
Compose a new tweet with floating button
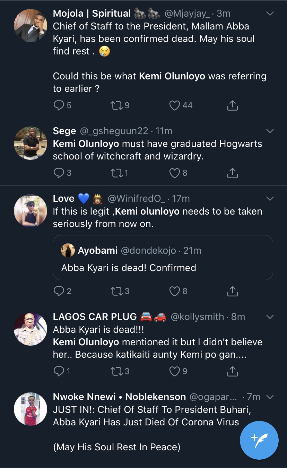click(x=259, y=440)
